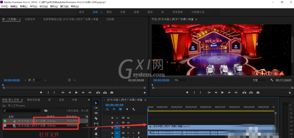Select the Razor tool
The image size is (294, 138).
pos(96,118)
